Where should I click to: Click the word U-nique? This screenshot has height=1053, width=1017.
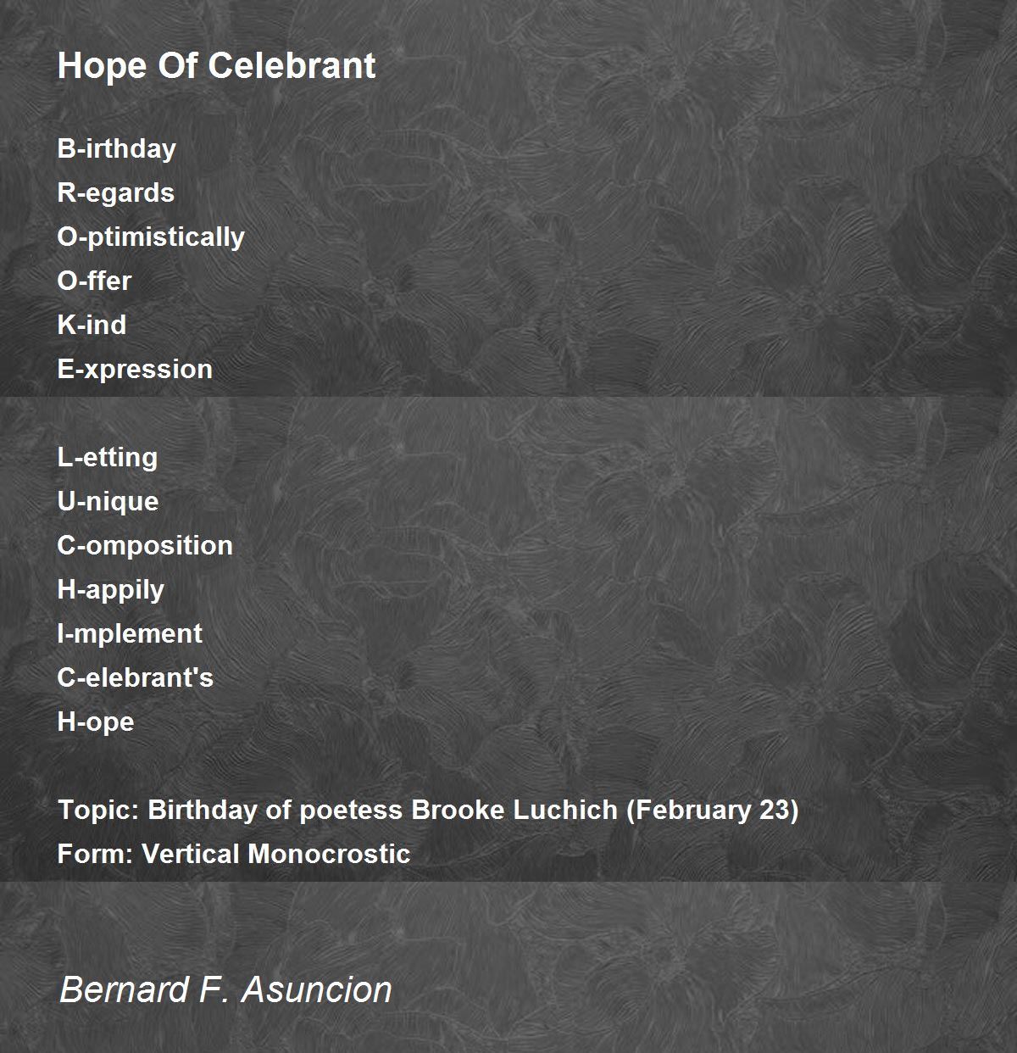click(108, 502)
